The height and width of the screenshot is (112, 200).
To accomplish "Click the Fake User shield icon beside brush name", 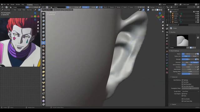I will pos(191,48).
